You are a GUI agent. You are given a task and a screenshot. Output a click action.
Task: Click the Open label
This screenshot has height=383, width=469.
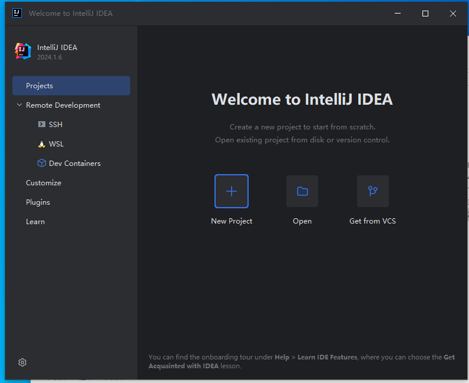tap(302, 221)
